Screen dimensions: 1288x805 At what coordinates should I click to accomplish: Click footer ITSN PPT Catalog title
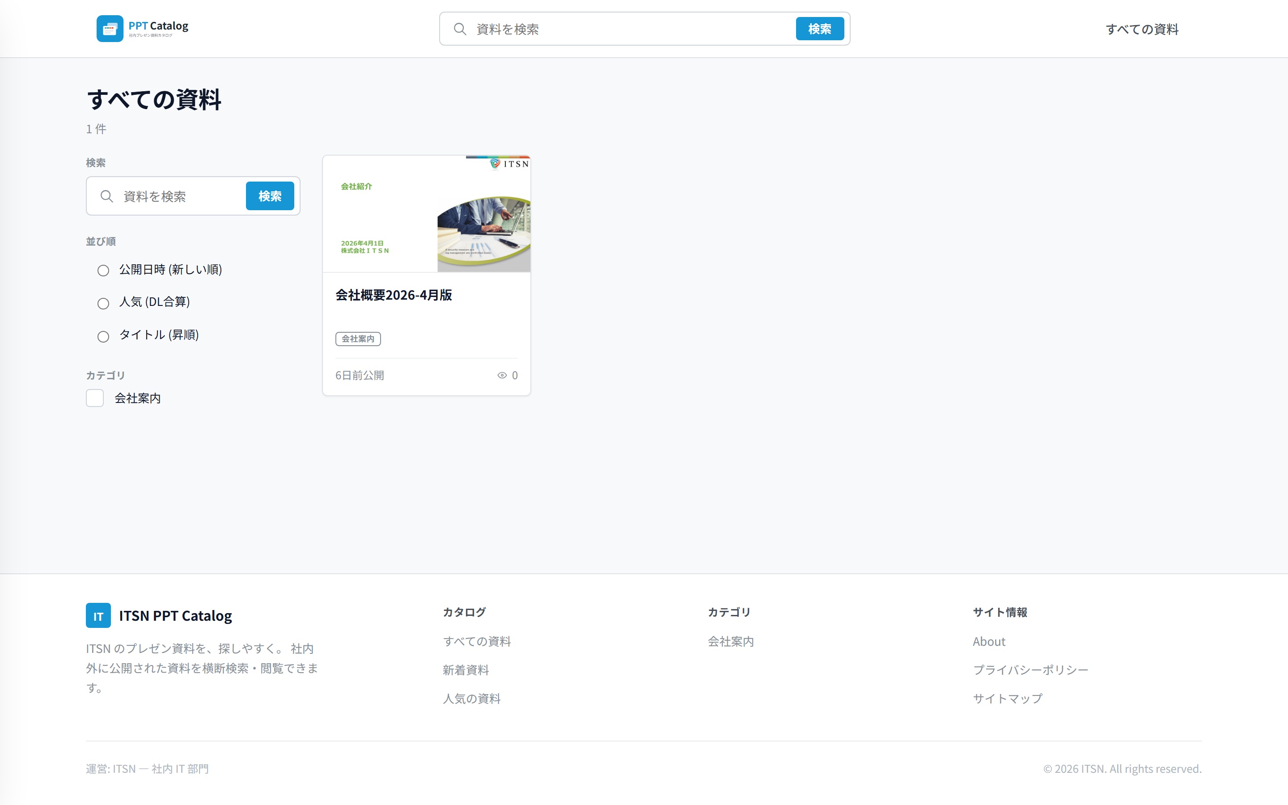(176, 615)
